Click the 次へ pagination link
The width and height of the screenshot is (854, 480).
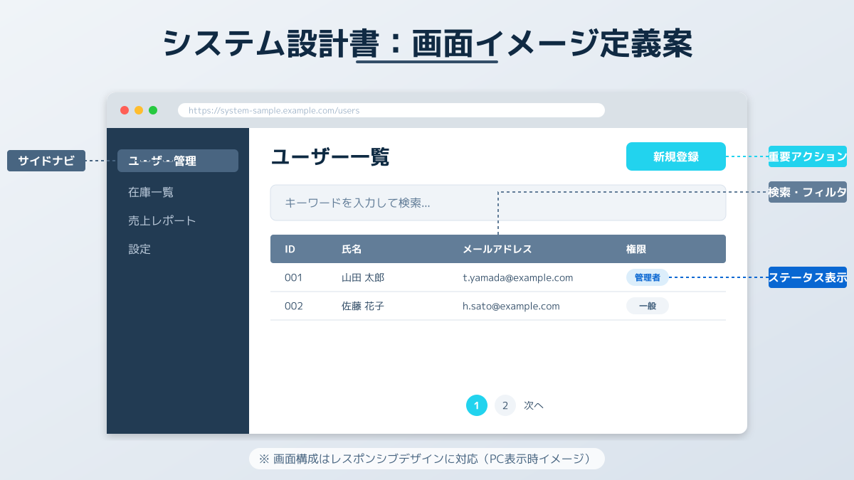click(534, 405)
